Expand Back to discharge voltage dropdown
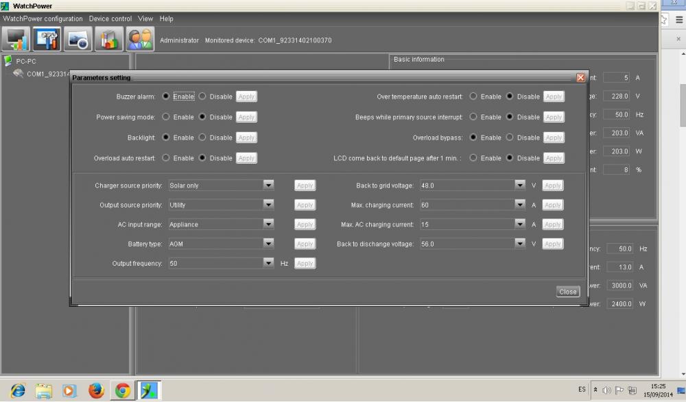This screenshot has width=686, height=402. (x=519, y=243)
